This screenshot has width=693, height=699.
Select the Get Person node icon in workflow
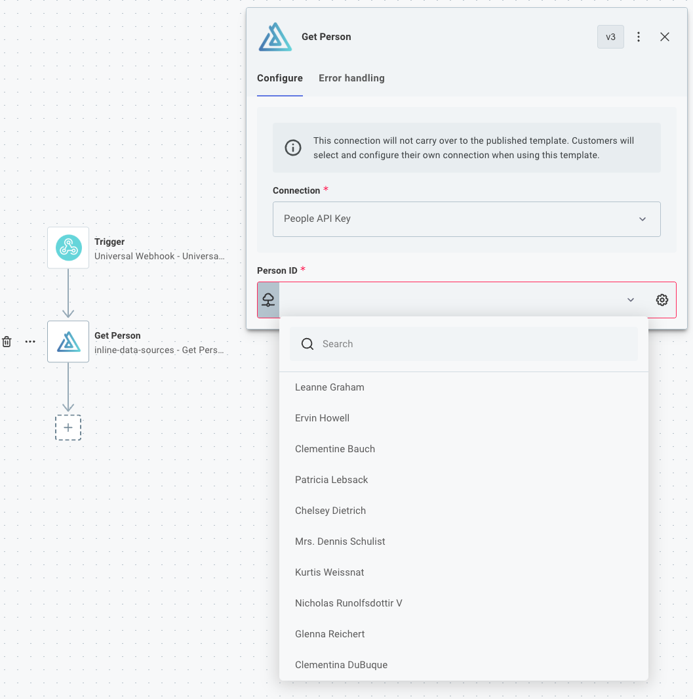click(68, 341)
